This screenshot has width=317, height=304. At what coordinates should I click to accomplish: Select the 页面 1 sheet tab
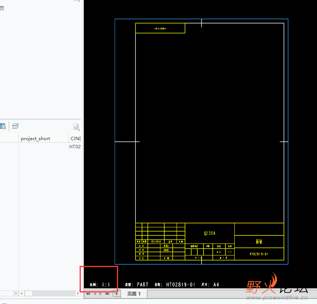(x=134, y=294)
